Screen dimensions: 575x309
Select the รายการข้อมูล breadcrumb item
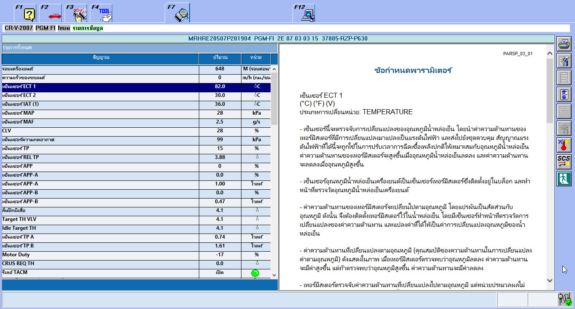pyautogui.click(x=87, y=28)
